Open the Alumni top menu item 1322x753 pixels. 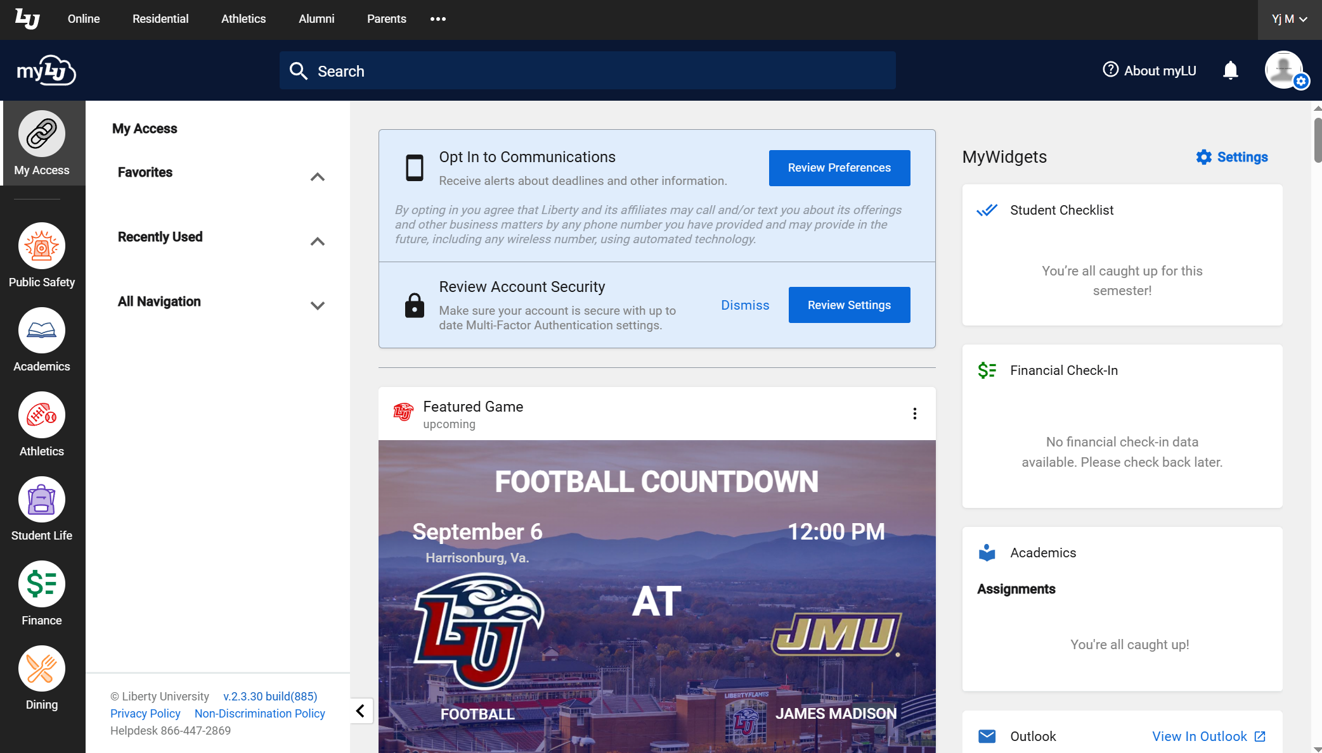[316, 19]
